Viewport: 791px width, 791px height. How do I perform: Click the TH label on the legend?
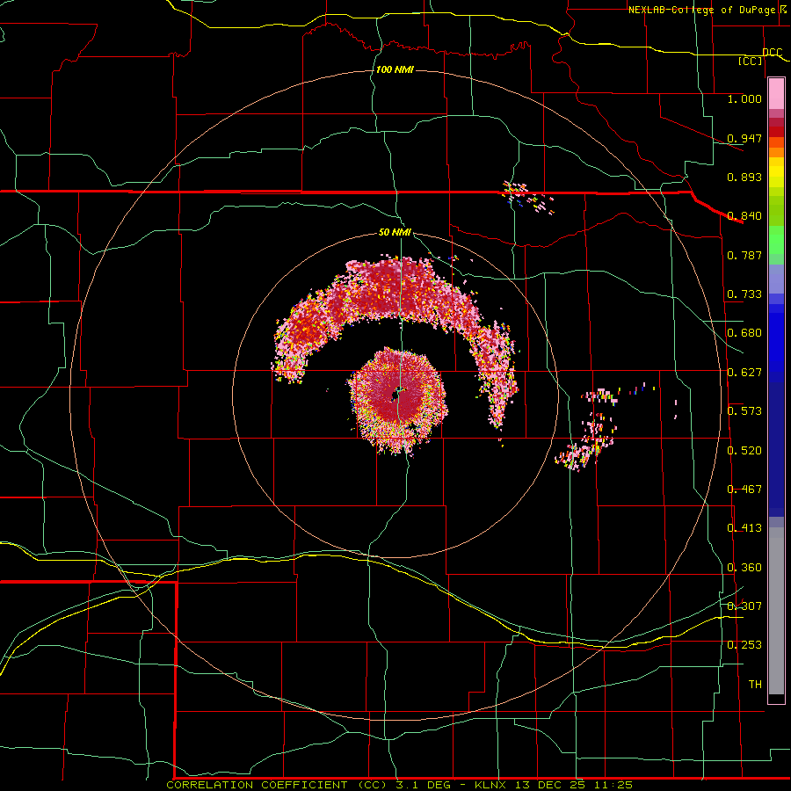coord(755,685)
